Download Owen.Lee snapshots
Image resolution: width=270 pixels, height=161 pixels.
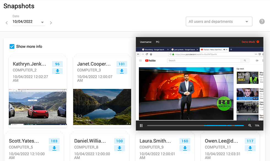(250, 148)
